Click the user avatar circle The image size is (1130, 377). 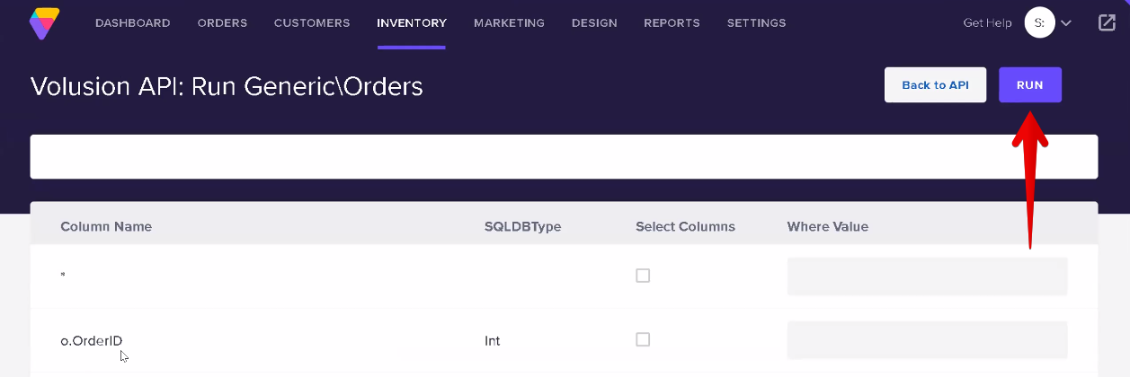(x=1039, y=23)
